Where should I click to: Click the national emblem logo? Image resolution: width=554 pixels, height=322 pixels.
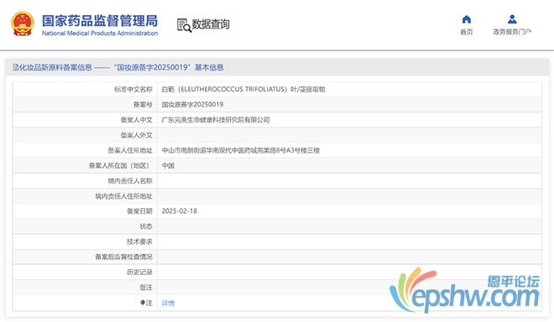point(23,23)
